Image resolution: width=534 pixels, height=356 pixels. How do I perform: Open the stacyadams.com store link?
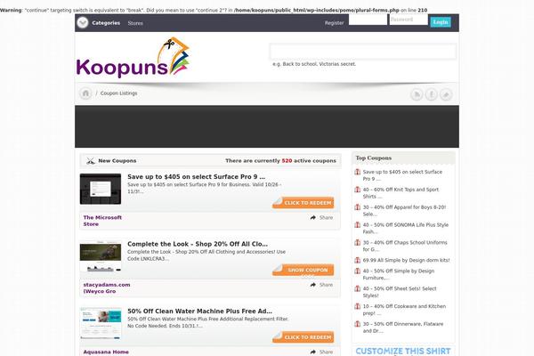point(107,287)
